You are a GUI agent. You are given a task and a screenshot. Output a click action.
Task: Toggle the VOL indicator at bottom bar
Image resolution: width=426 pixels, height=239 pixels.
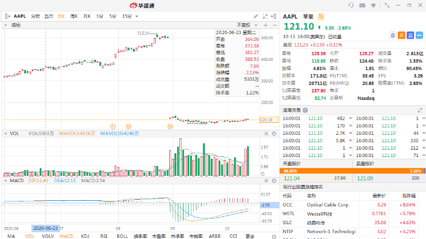click(x=30, y=236)
